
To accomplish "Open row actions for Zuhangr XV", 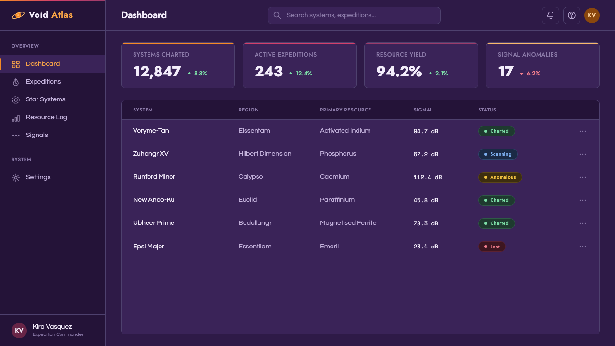I will 583,154.
